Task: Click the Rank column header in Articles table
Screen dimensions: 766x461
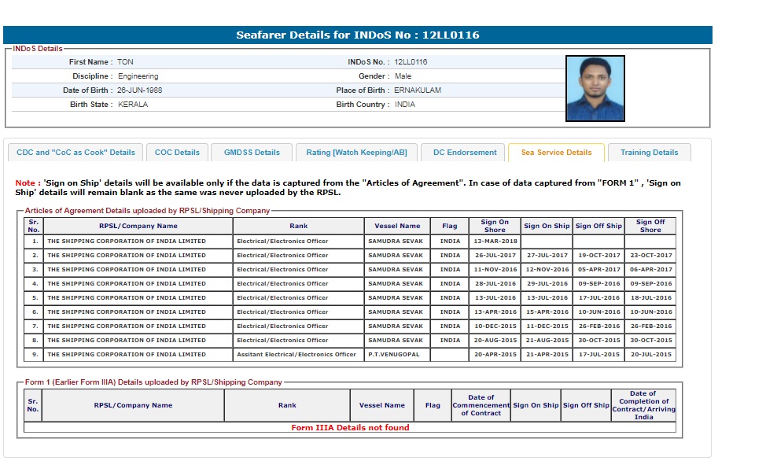Action: point(298,226)
